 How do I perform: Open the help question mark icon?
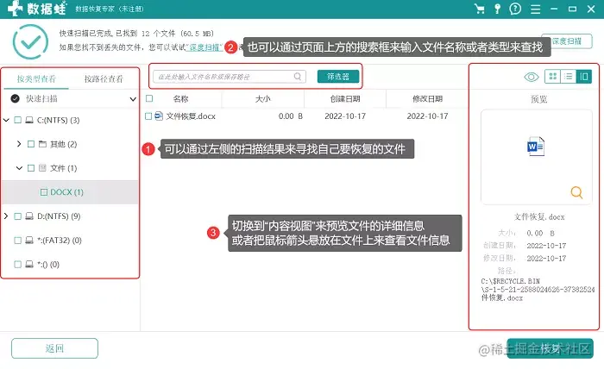click(515, 9)
